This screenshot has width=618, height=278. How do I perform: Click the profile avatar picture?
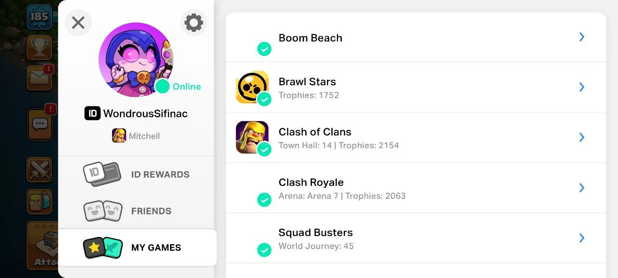136,59
